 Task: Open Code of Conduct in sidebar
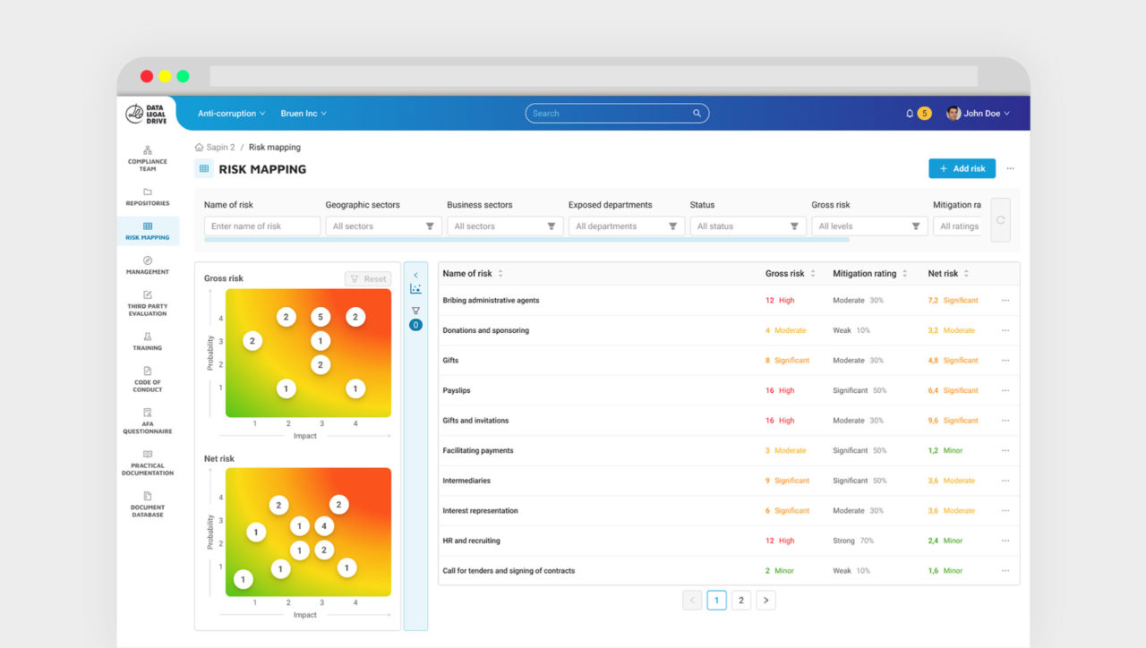pos(148,379)
